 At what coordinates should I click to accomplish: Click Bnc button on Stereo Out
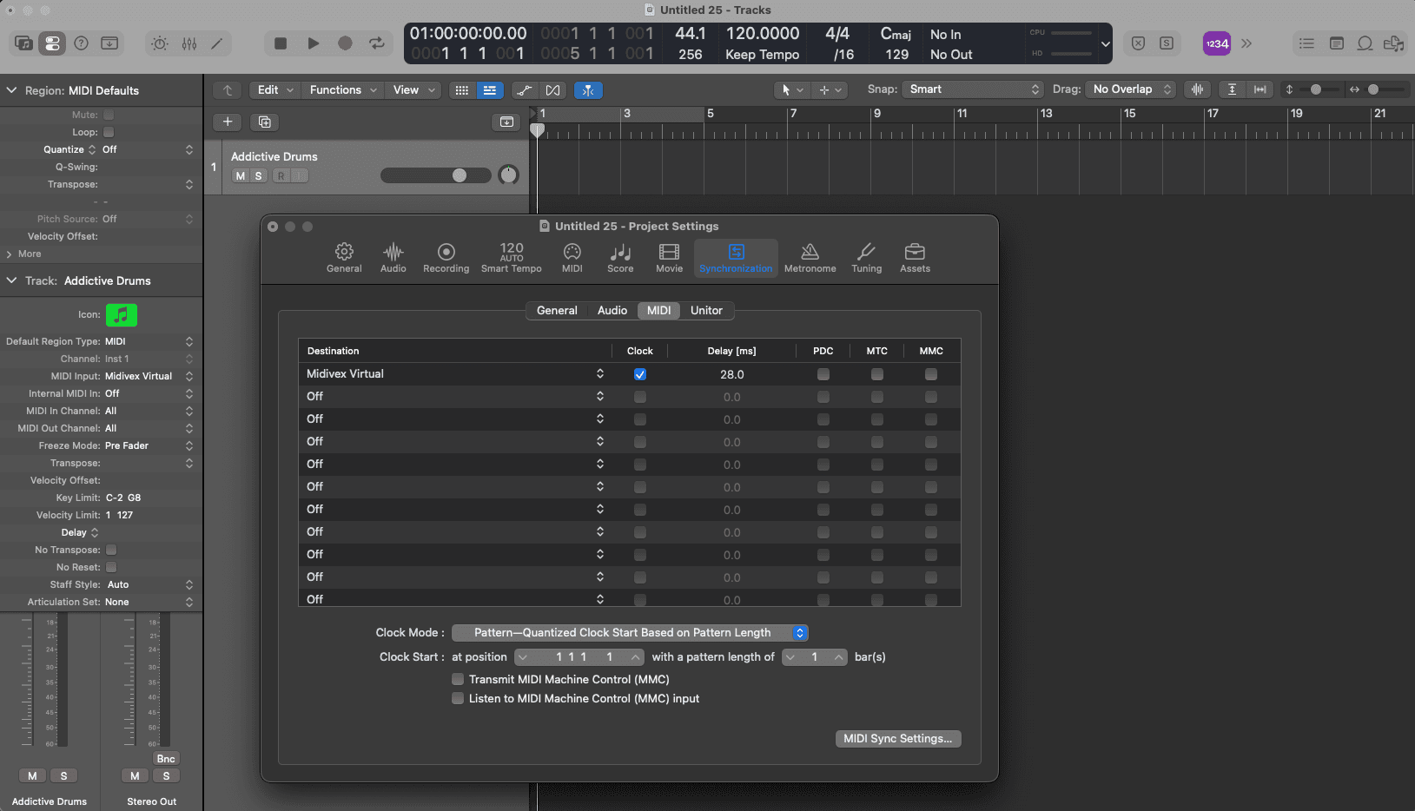[166, 759]
